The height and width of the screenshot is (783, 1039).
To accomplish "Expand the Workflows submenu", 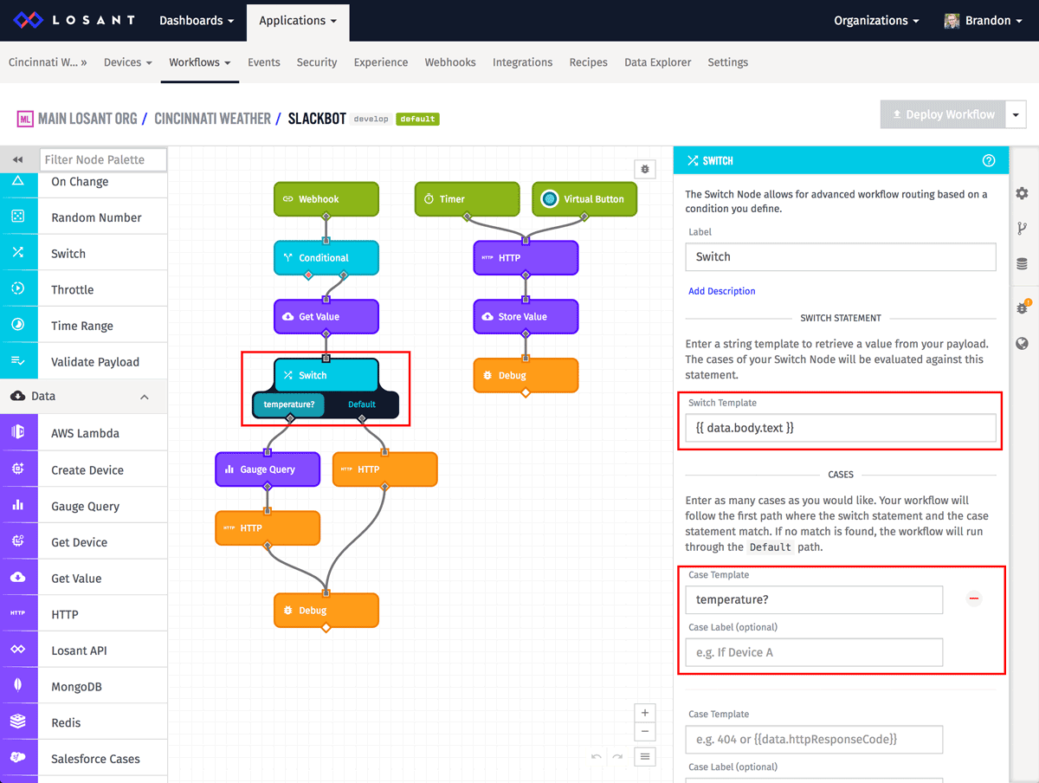I will [x=200, y=62].
